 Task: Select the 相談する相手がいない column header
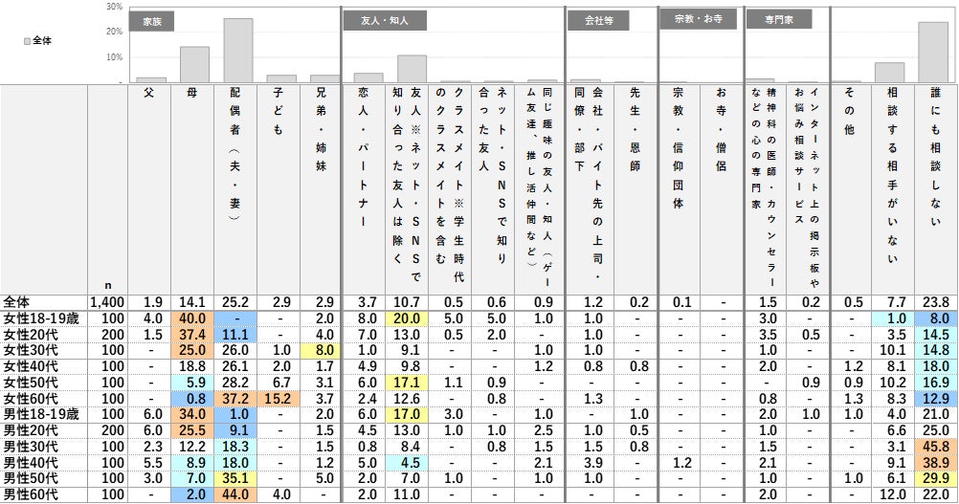(x=893, y=189)
